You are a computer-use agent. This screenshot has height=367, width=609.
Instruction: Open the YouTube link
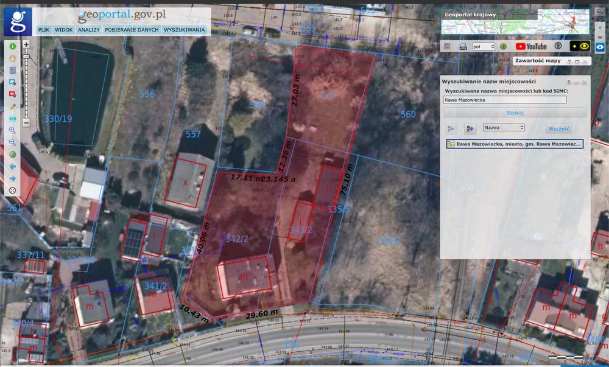pos(531,46)
